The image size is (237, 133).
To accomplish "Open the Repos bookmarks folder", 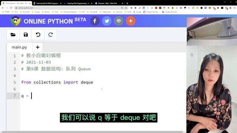I will click(x=46, y=12).
